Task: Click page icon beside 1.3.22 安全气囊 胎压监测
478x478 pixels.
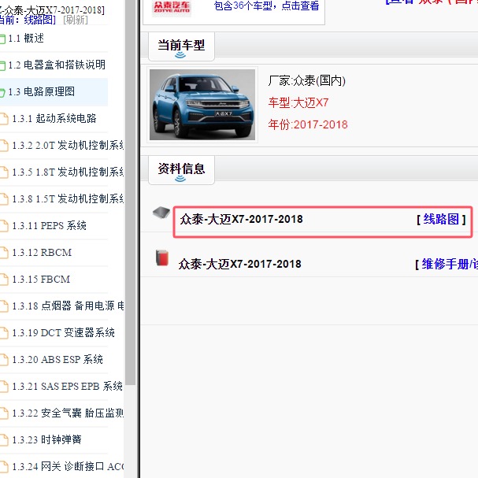Action: pos(4,413)
